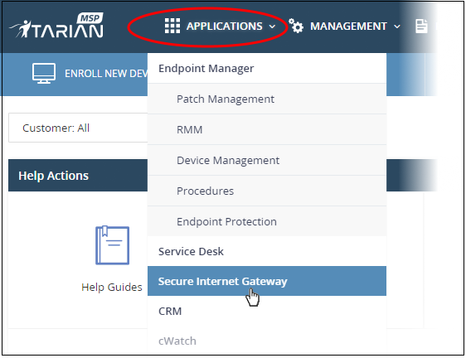
Task: Select the cWatch menu entry
Action: [267, 341]
